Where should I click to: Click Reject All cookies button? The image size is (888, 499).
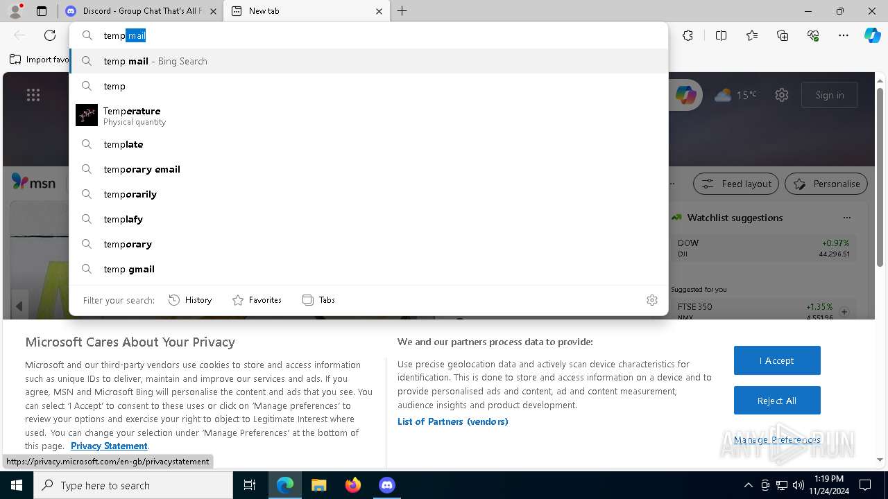click(777, 401)
